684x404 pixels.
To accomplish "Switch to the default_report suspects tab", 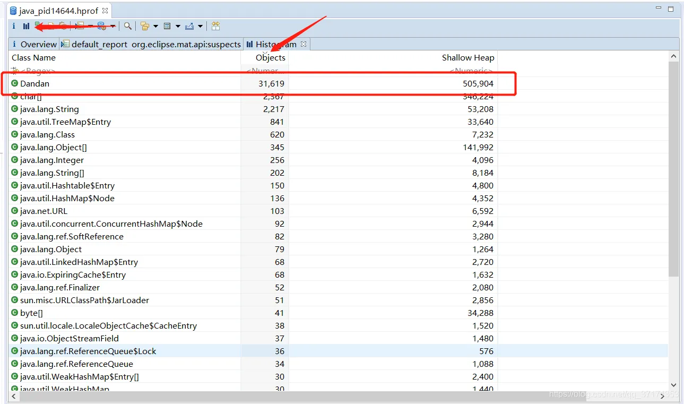I will pos(151,44).
